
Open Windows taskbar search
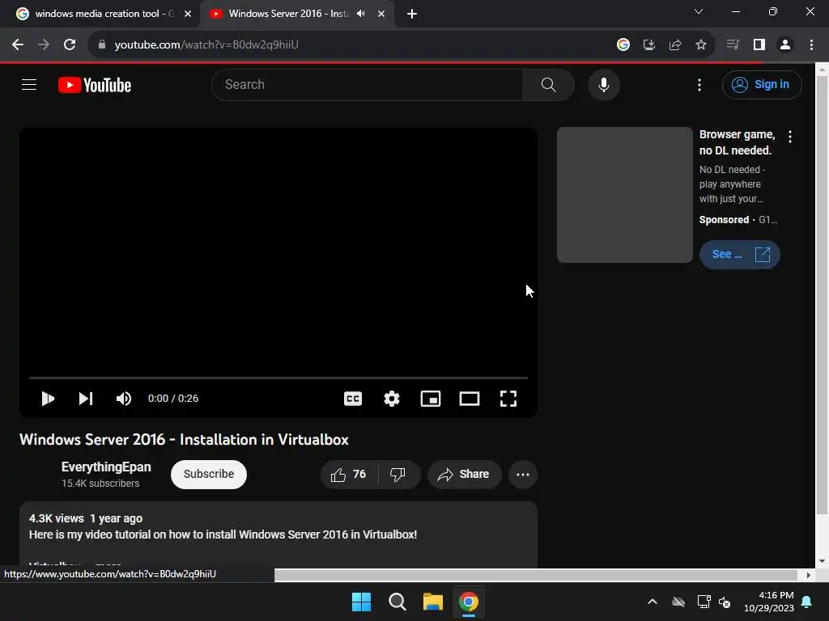(397, 602)
